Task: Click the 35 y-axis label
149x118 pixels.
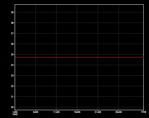Action: pyautogui.click(x=12, y=54)
